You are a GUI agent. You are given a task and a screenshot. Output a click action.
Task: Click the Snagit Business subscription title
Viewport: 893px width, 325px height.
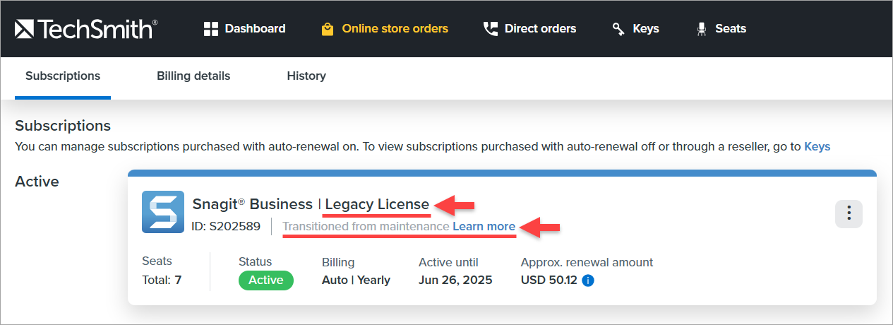click(252, 204)
